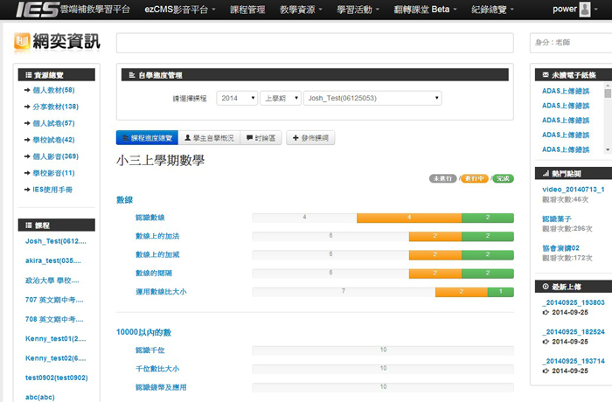Click the scroll-down arrow in 未讀電子紙條
Viewport: 612px width, 402px height.
point(608,149)
